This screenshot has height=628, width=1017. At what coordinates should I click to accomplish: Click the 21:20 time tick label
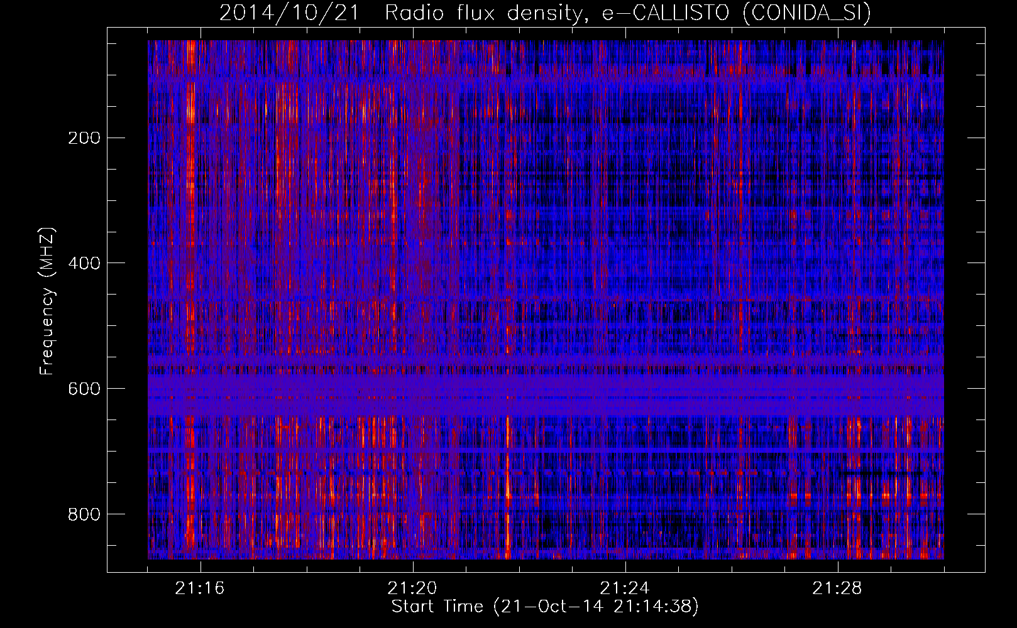412,588
